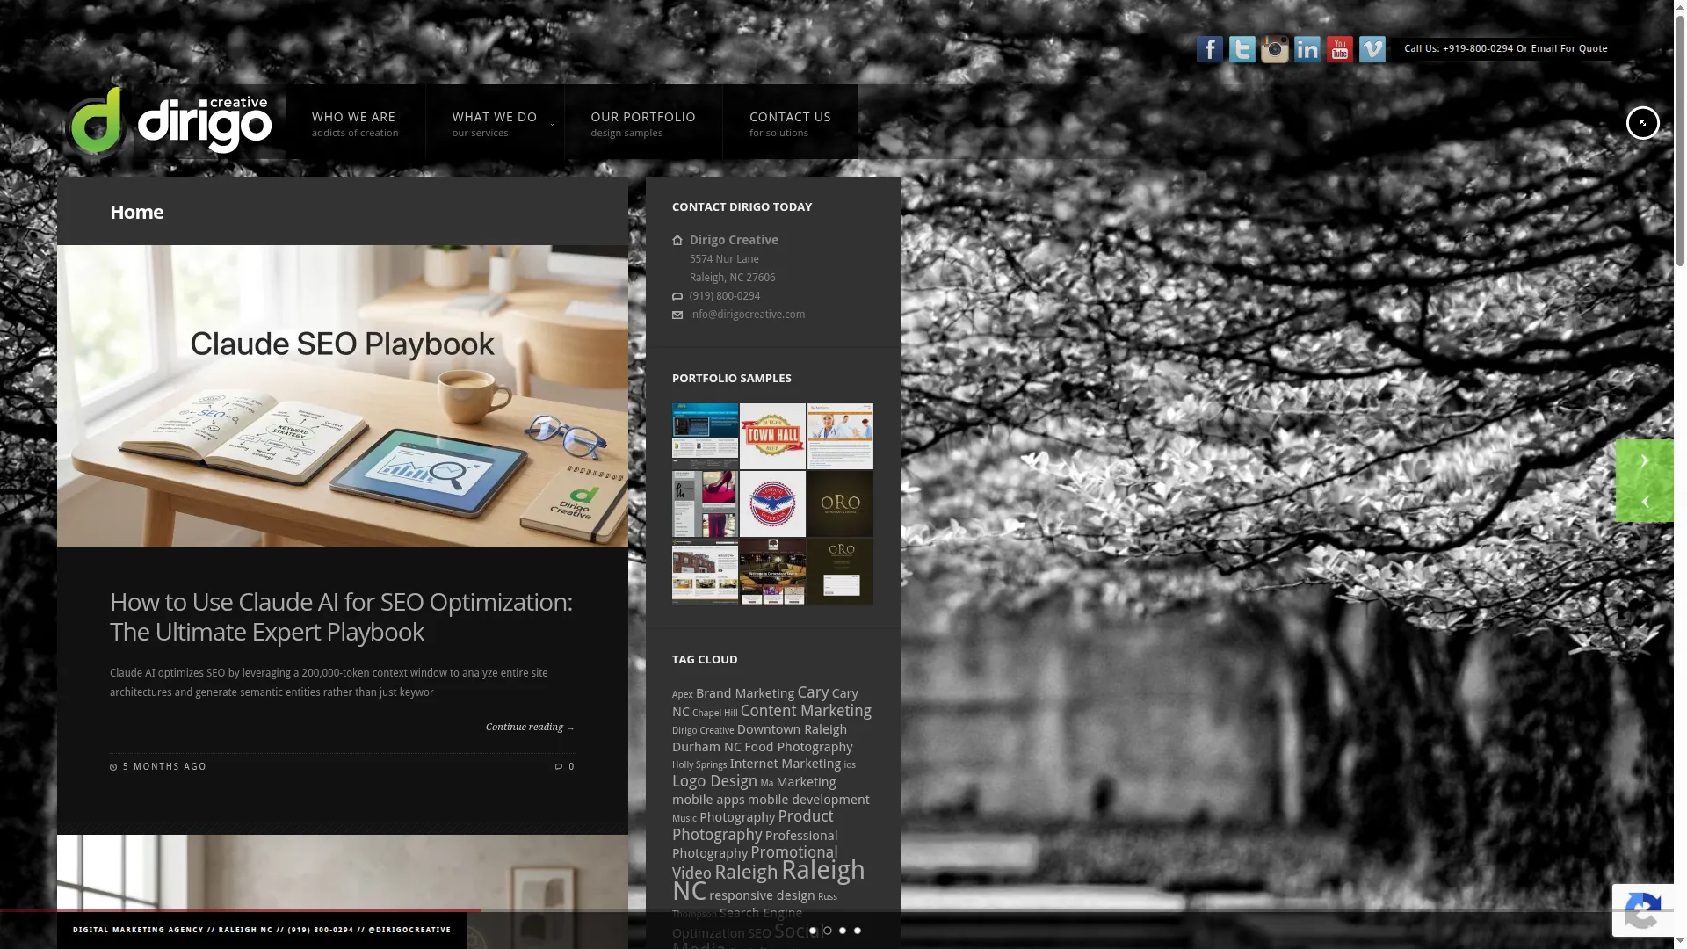The image size is (1687, 949).
Task: Show the next background slide arrow
Action: pos(1645,460)
